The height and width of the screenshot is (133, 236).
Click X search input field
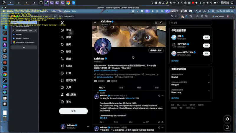coord(191,23)
